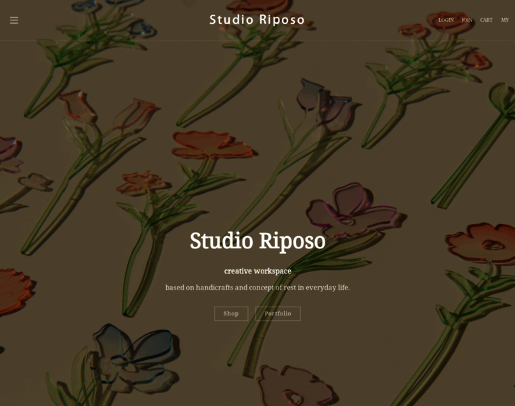515x406 pixels.
Task: Click the large Studio Riposo hero heading
Action: pos(257,241)
